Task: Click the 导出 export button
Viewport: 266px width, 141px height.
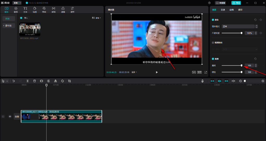Action: (236, 3)
